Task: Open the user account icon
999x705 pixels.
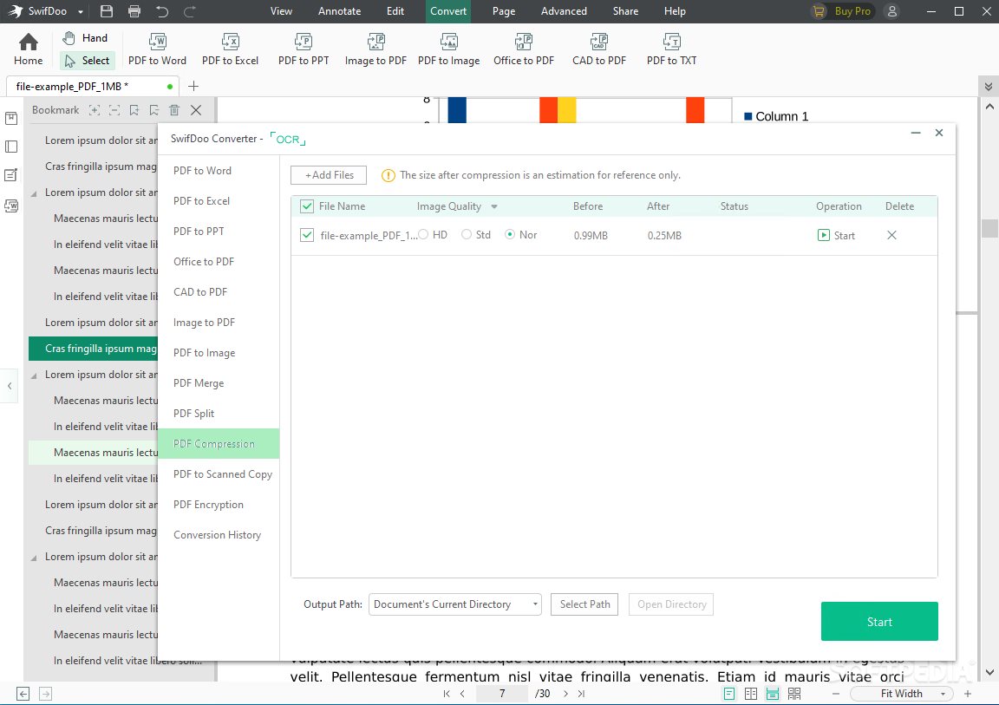Action: click(892, 11)
